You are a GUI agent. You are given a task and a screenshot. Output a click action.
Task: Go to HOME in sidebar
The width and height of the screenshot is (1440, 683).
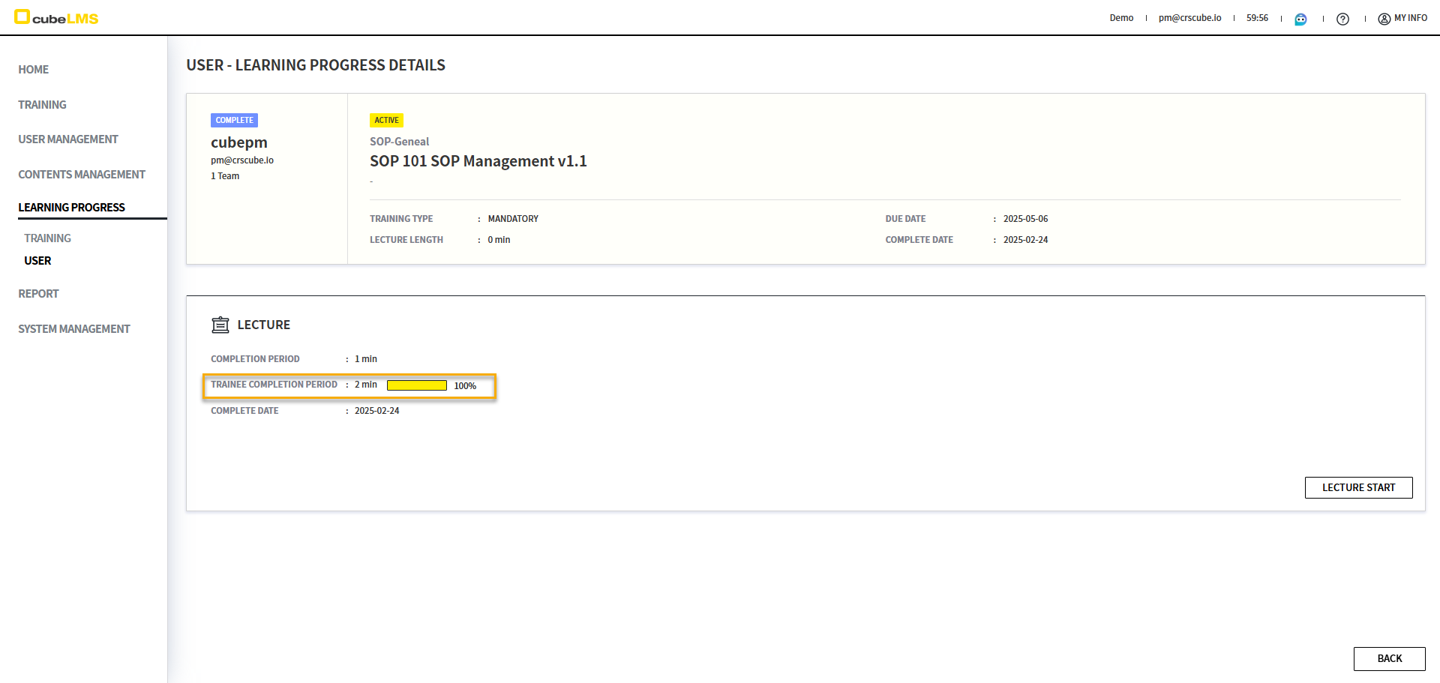tap(33, 70)
